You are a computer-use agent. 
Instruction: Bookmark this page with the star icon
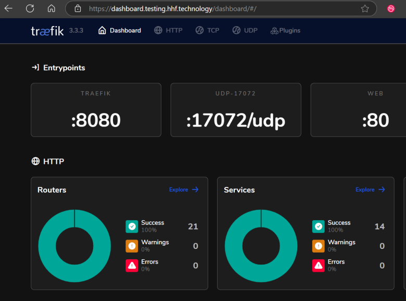[x=365, y=8]
